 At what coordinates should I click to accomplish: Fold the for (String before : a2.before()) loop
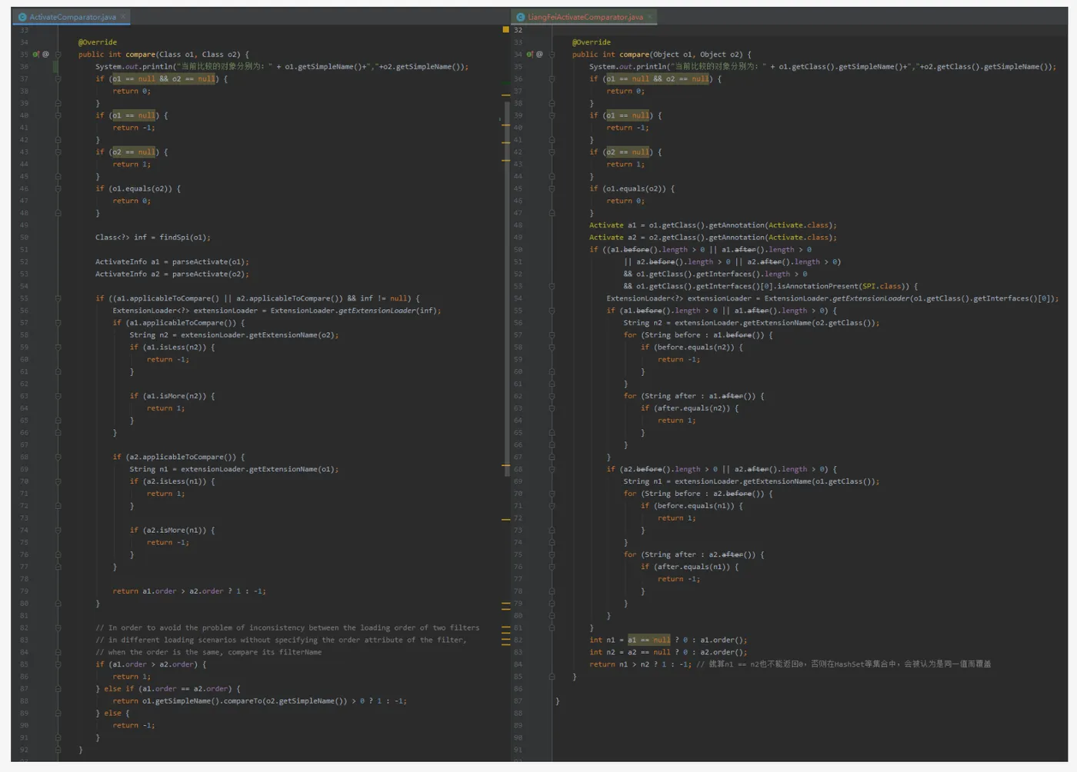[x=552, y=494]
